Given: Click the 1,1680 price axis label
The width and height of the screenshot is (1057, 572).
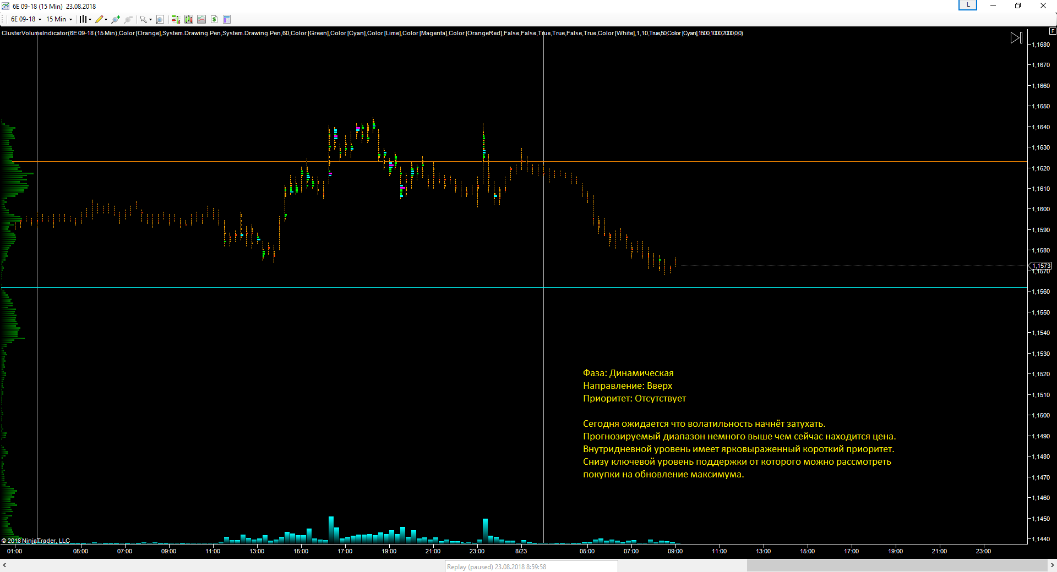Looking at the screenshot, I should pos(1040,45).
